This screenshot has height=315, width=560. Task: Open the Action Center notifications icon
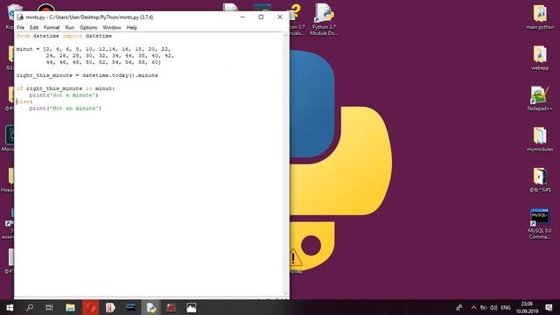pyautogui.click(x=549, y=307)
